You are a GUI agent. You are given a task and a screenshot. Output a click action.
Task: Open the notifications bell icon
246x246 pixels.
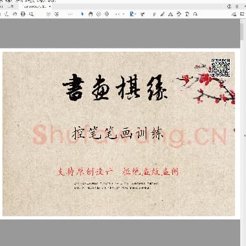point(237,6)
